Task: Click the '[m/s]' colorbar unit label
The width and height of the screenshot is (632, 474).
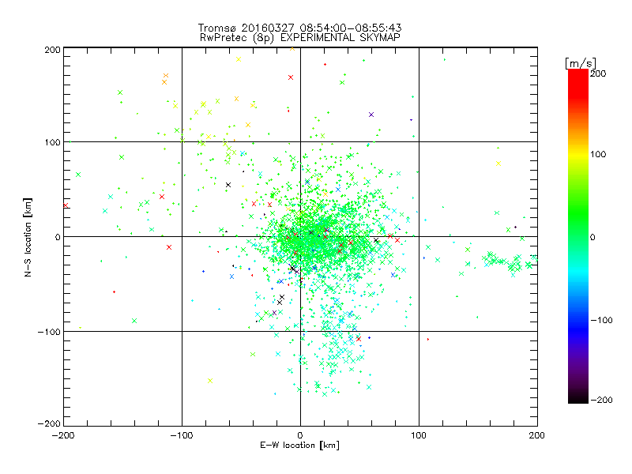Action: [581, 63]
